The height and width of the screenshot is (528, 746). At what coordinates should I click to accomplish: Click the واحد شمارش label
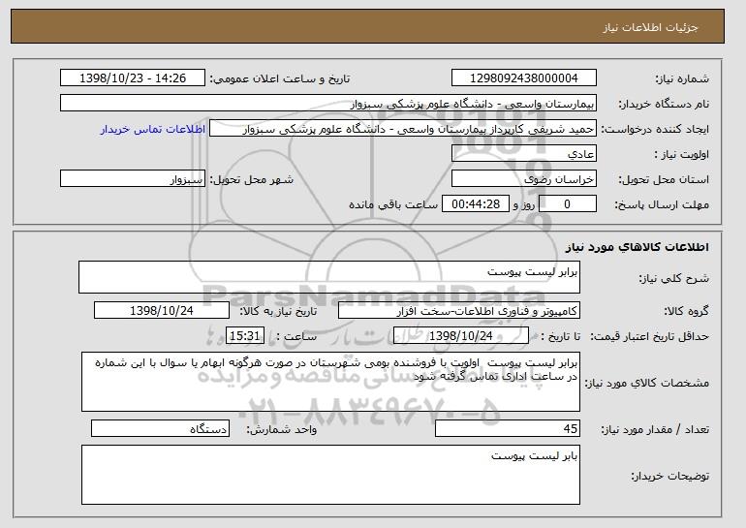(x=281, y=429)
